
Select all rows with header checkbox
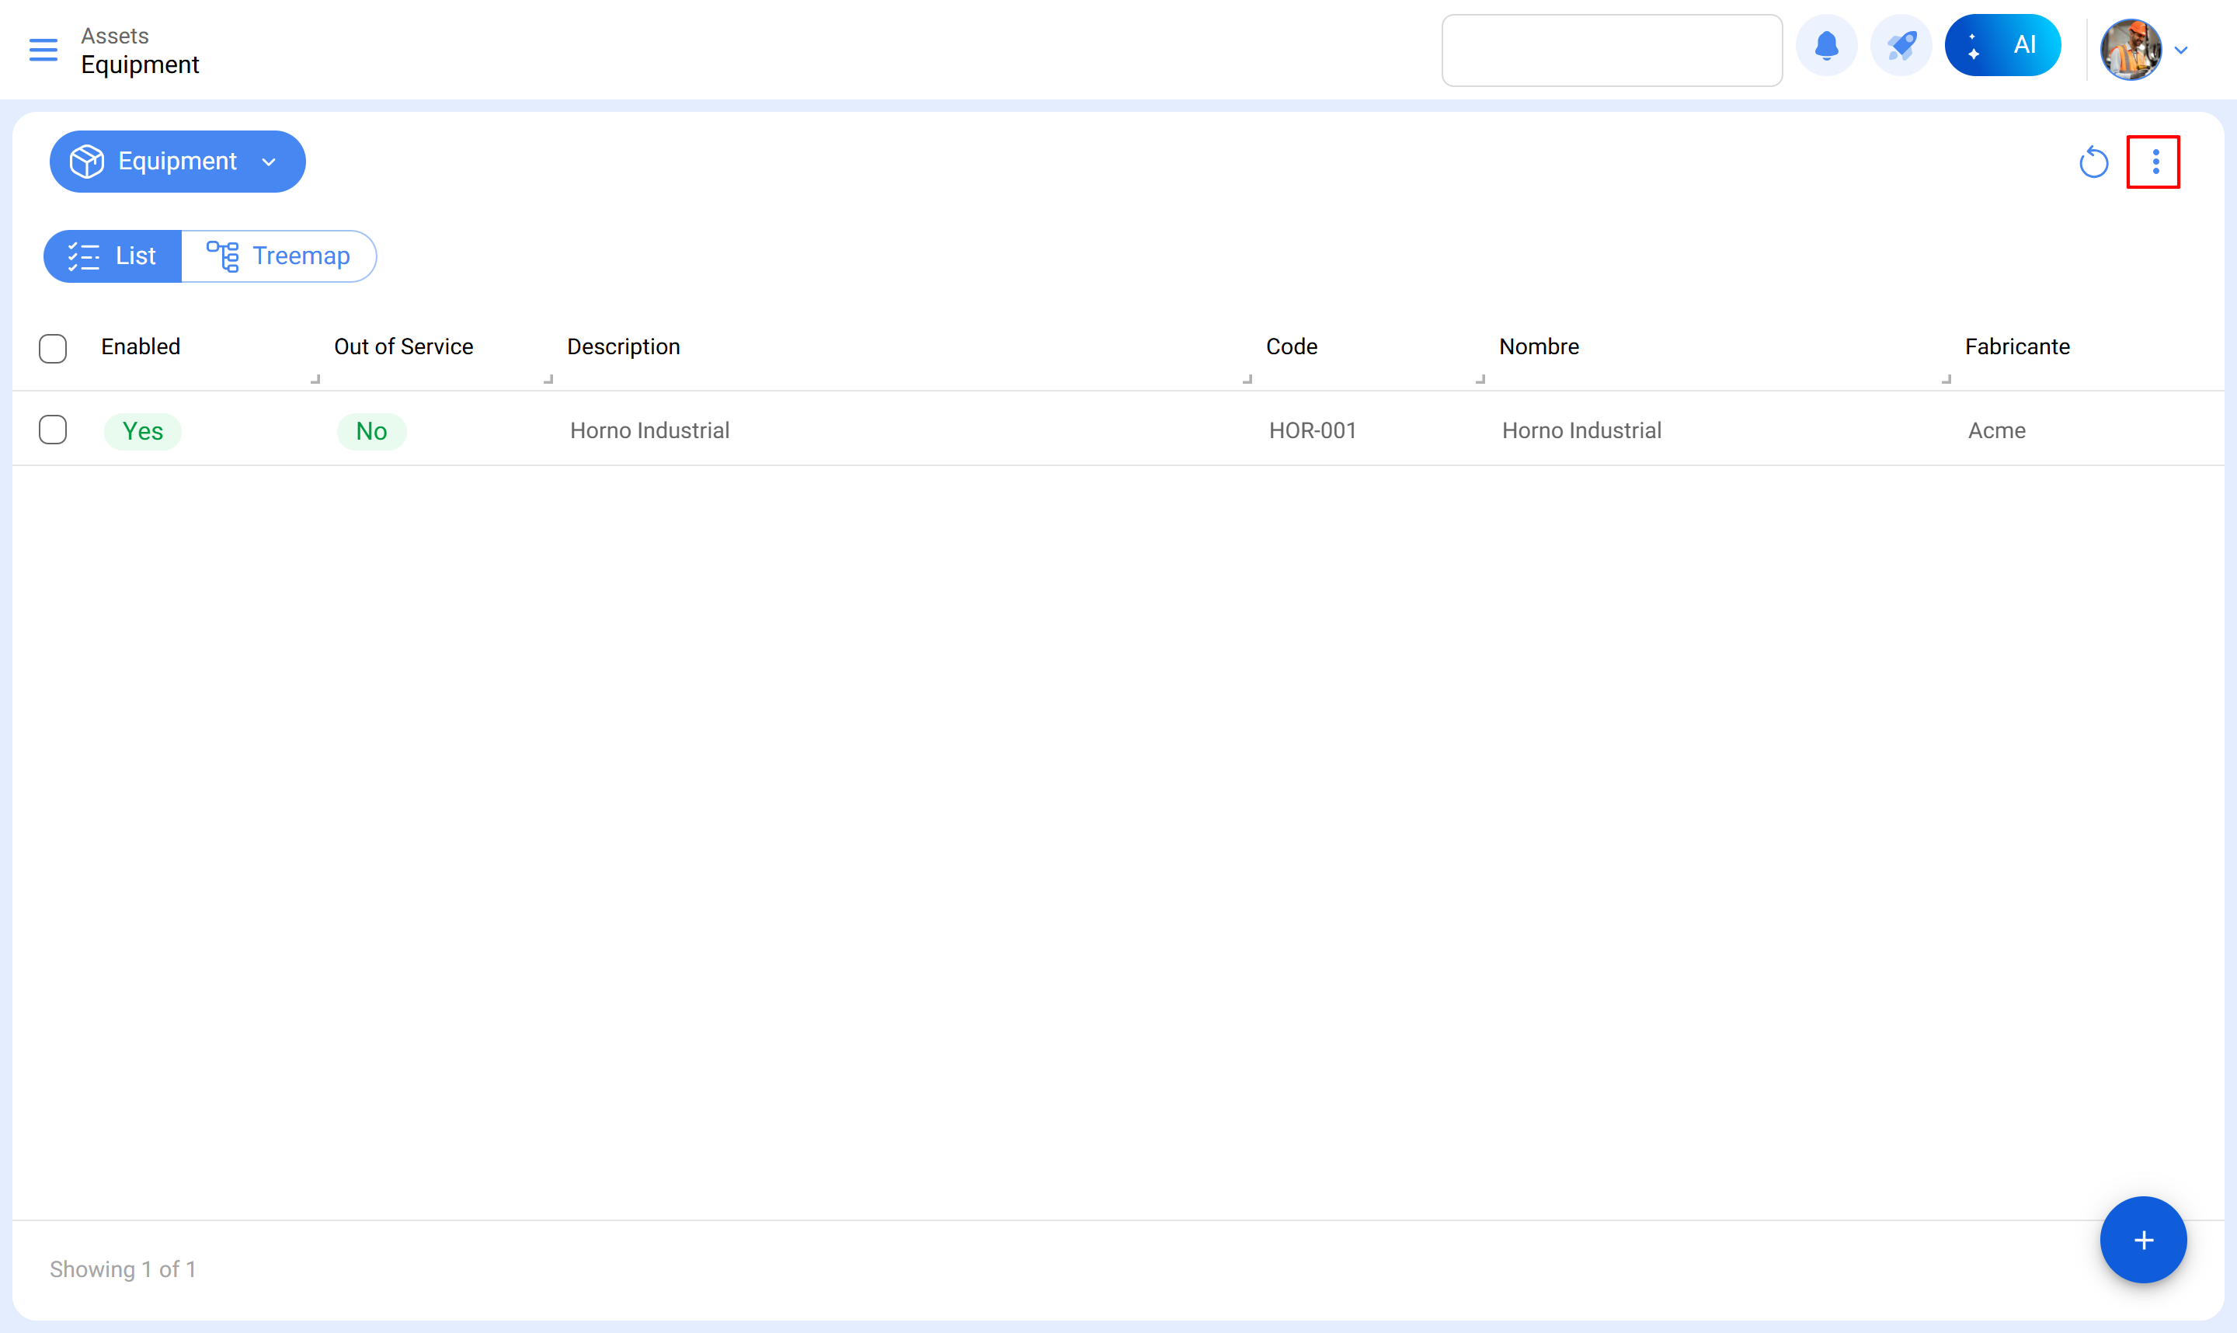(x=53, y=348)
